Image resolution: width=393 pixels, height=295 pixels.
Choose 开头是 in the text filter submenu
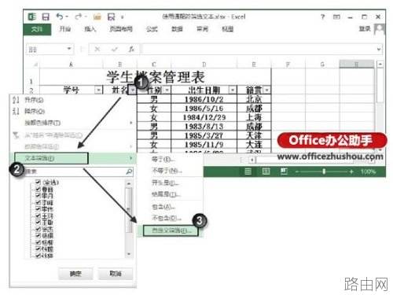tap(171, 183)
